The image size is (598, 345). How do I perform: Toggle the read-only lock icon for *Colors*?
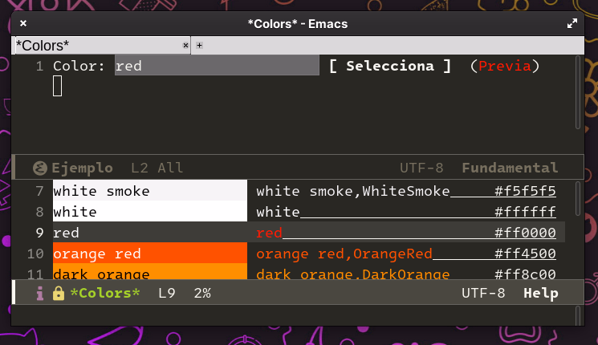coord(58,294)
